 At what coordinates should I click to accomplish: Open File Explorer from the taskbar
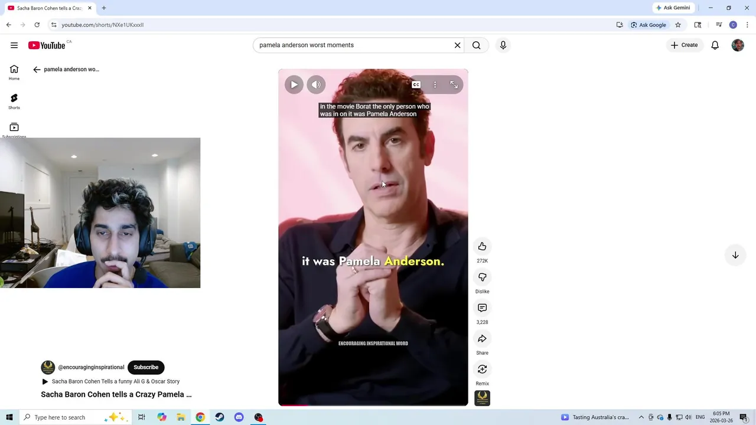(x=181, y=417)
